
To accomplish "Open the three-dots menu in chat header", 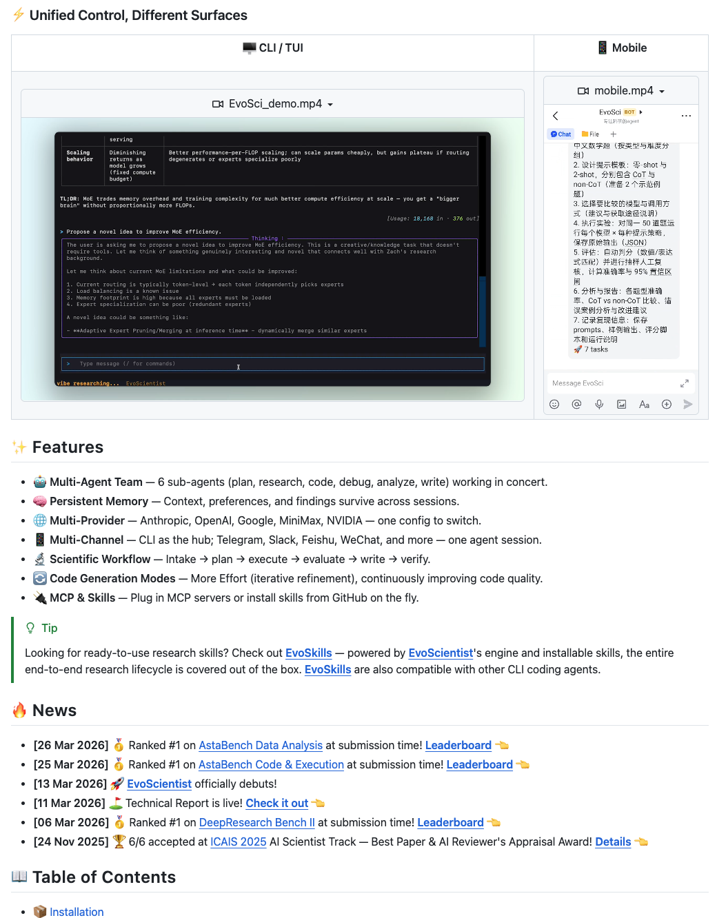I will coord(686,116).
